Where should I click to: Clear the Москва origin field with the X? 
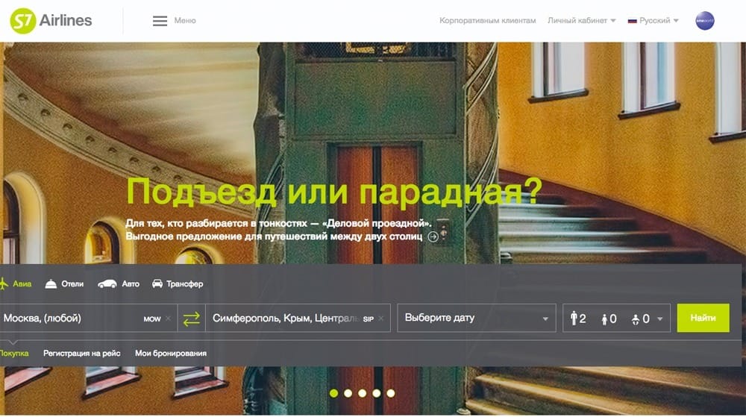tap(169, 319)
